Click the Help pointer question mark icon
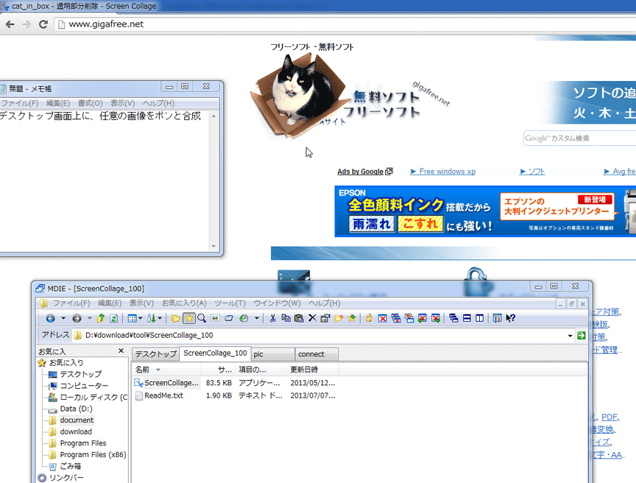This screenshot has height=483, width=636. point(510,318)
